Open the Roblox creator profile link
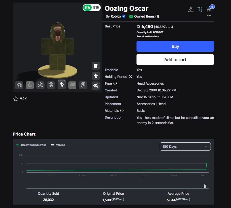Screen dimensions: 231x208 pyautogui.click(x=116, y=16)
